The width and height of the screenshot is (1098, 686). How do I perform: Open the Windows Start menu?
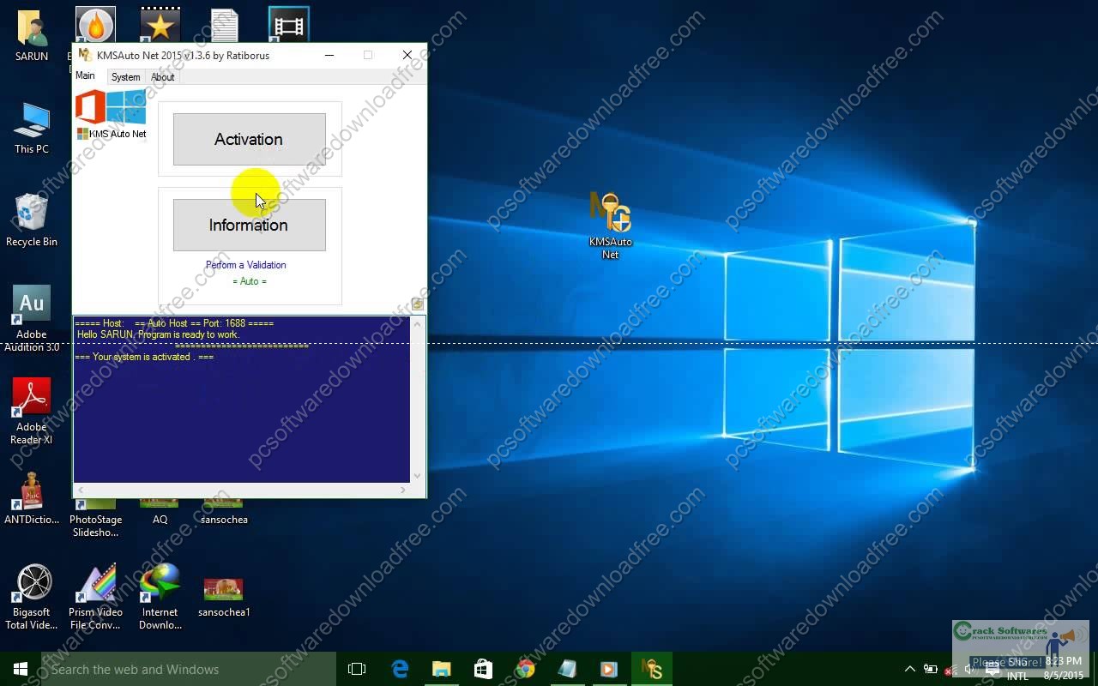[21, 669]
